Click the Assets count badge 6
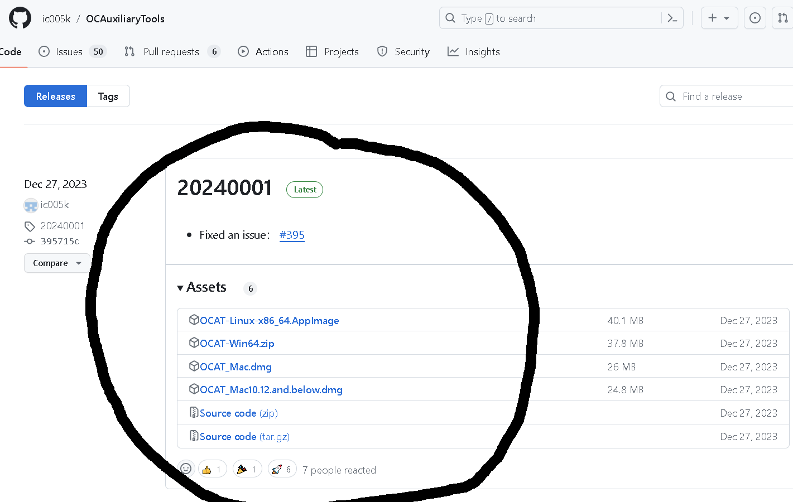Image resolution: width=793 pixels, height=502 pixels. click(251, 288)
